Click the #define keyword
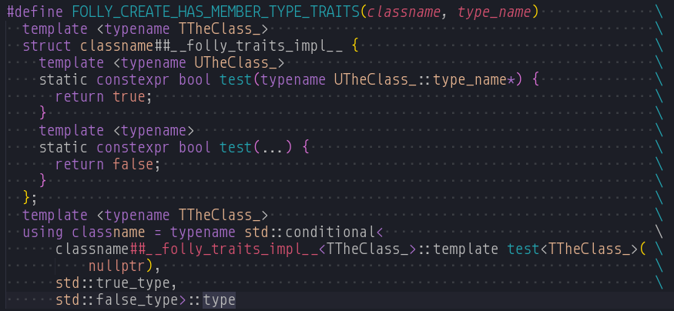 [x=35, y=12]
